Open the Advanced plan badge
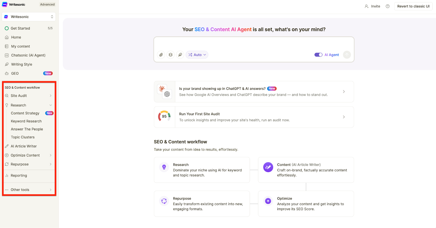 (47, 4)
